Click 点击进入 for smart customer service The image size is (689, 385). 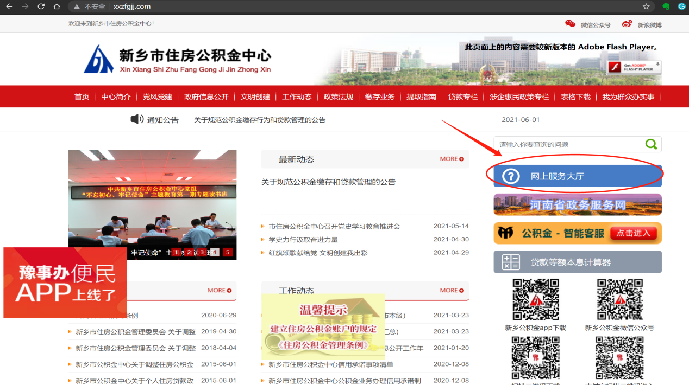point(633,233)
